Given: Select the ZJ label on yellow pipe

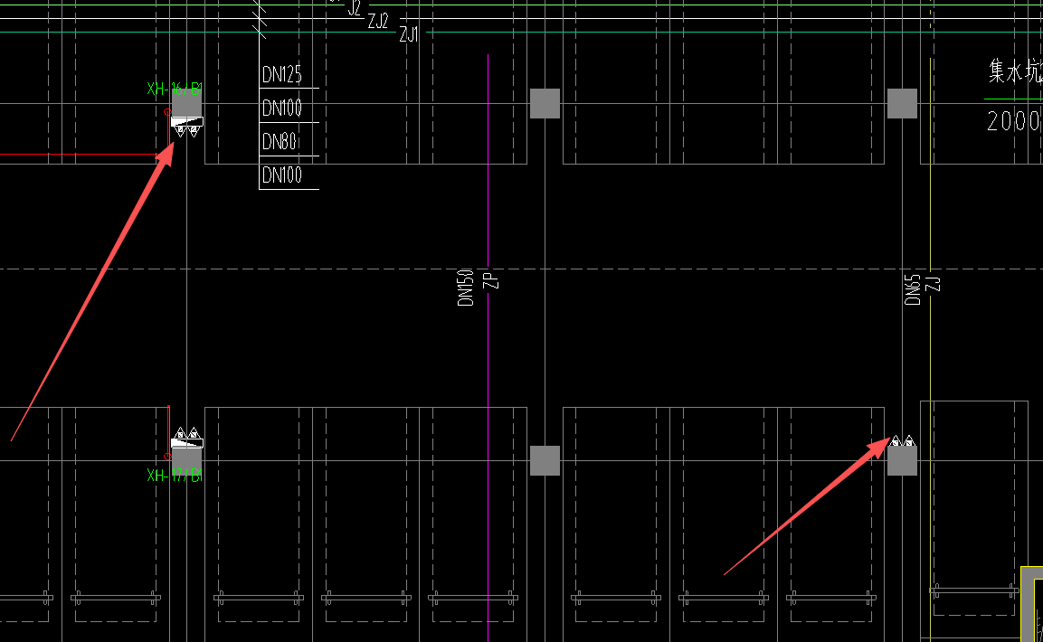Looking at the screenshot, I should [x=934, y=284].
